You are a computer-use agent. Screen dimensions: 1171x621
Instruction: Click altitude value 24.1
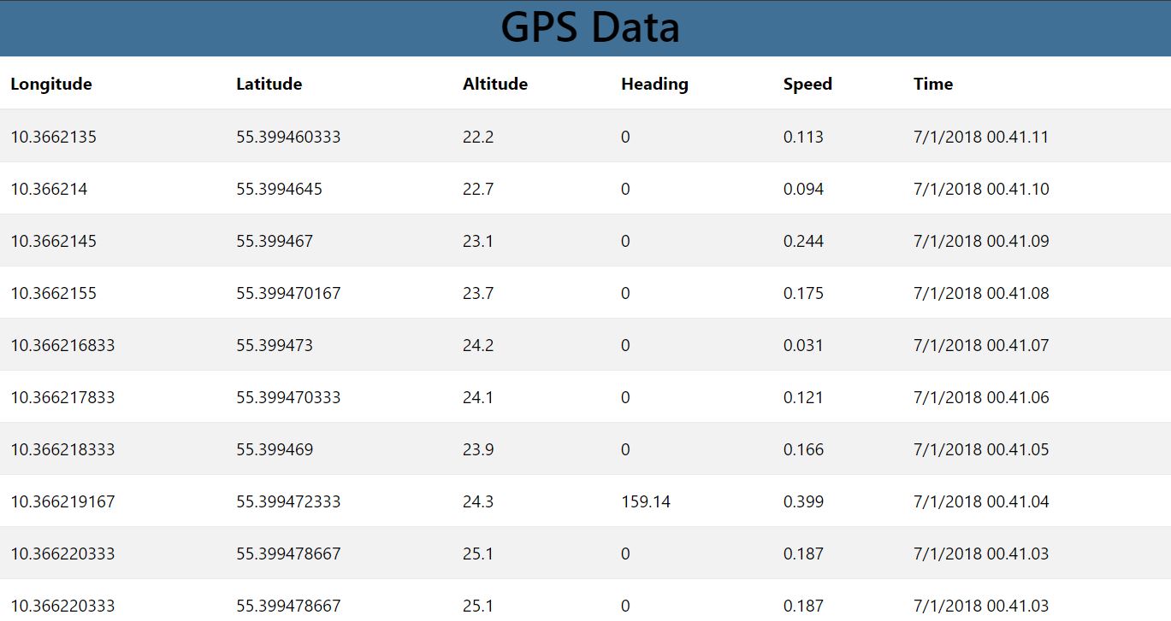tap(478, 397)
